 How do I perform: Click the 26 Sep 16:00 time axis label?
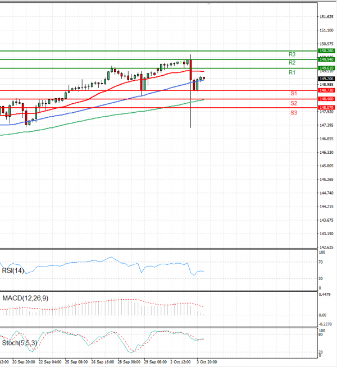(103, 363)
